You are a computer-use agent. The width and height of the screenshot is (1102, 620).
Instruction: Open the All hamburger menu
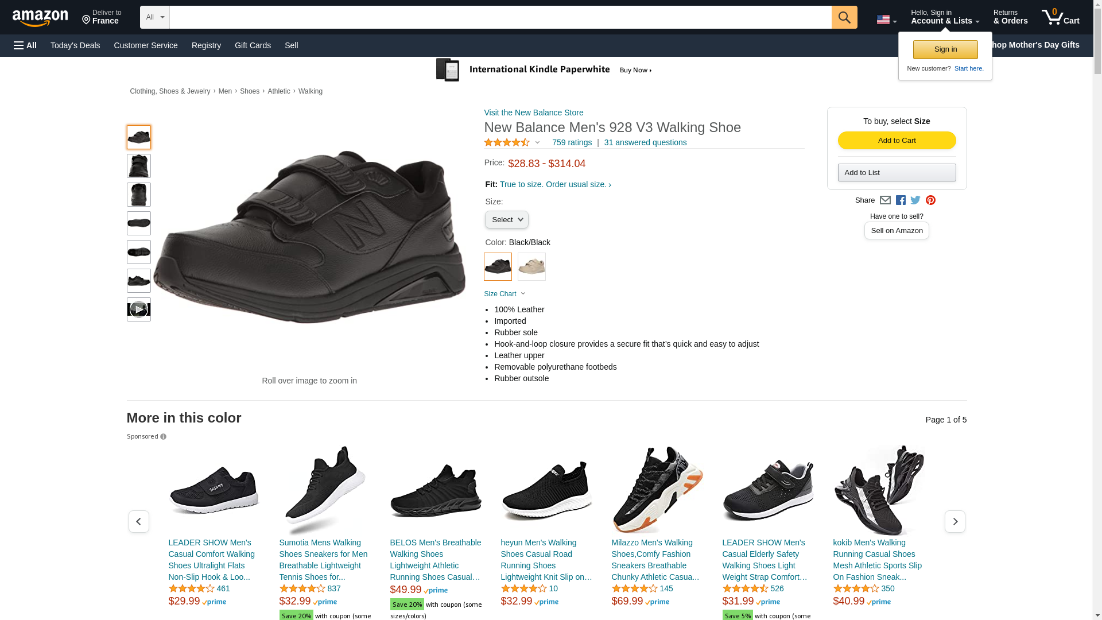tap(25, 45)
